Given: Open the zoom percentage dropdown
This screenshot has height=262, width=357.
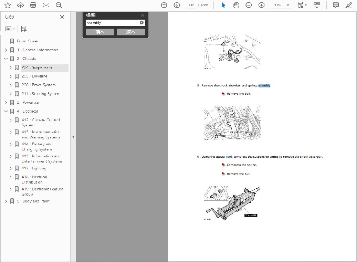Looking at the screenshot, I should point(288,5).
